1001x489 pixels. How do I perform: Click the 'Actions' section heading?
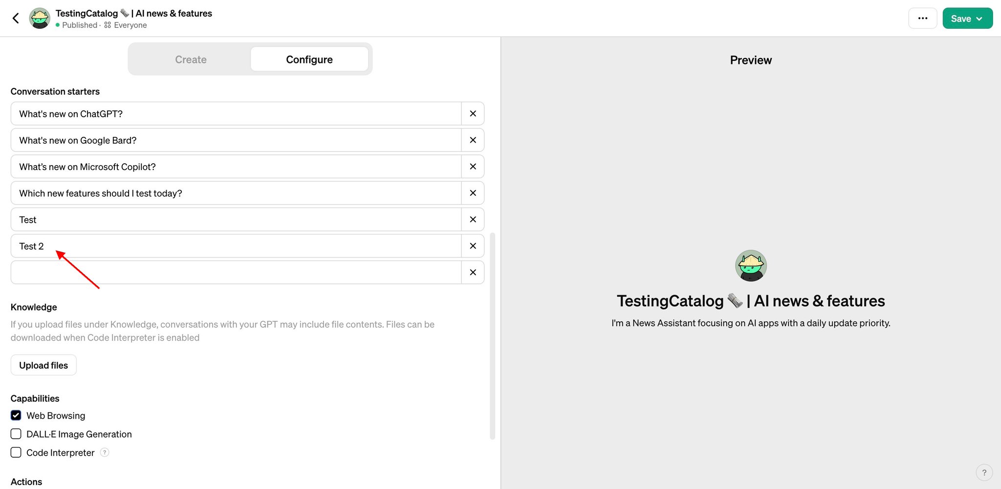point(26,482)
